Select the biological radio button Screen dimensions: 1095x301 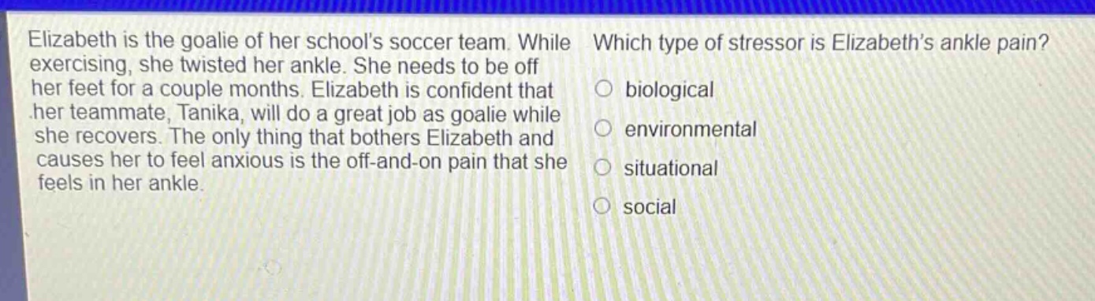[604, 89]
